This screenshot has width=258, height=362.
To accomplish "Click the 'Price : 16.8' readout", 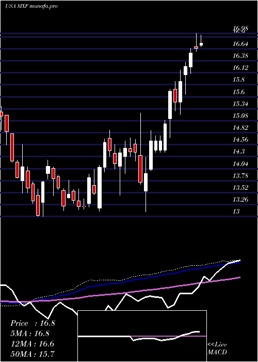I will [33, 323].
